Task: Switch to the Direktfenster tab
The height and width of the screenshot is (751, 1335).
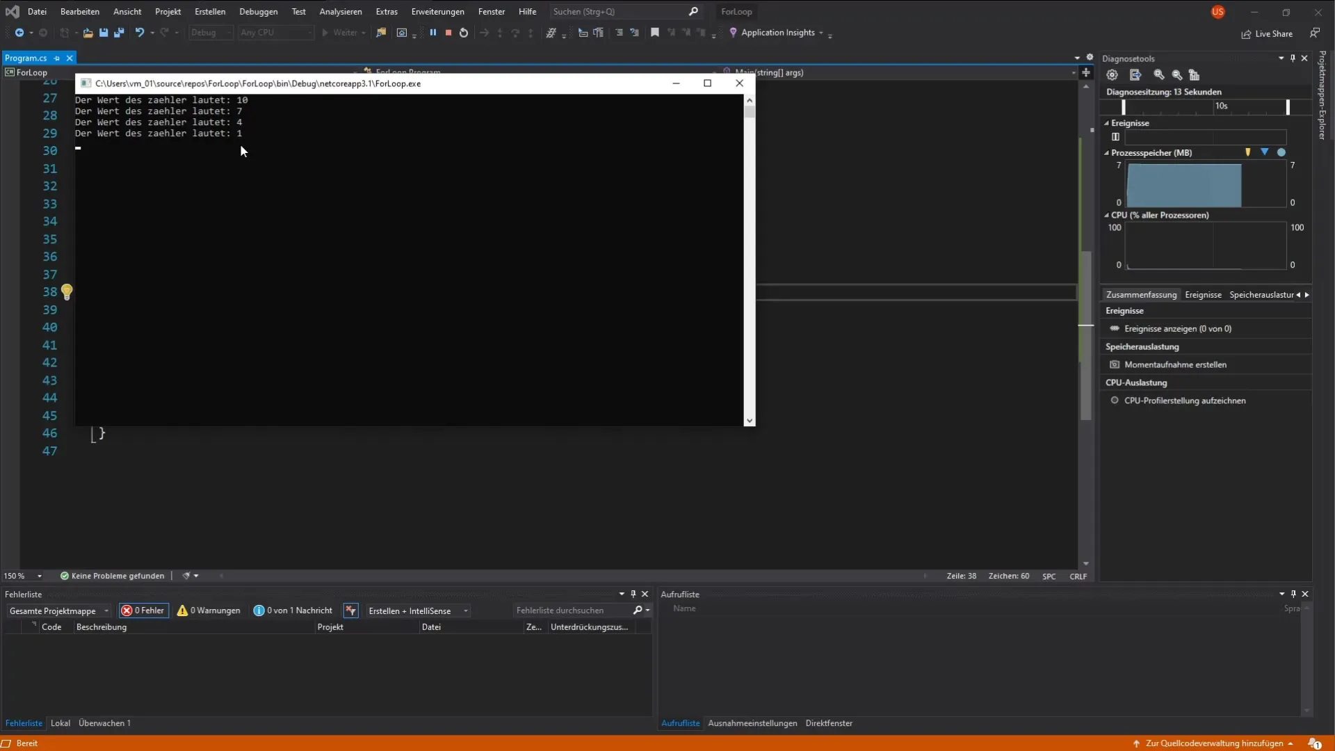Action: tap(829, 723)
